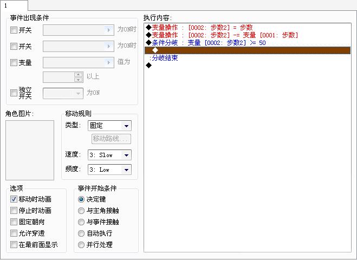Select the 与事件接触 trigger
The width and height of the screenshot is (357, 260).
coord(81,222)
